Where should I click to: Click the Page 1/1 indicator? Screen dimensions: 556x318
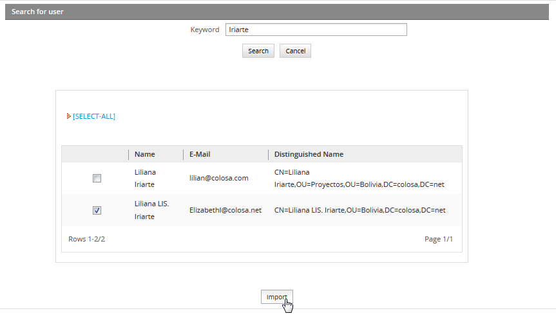point(438,239)
